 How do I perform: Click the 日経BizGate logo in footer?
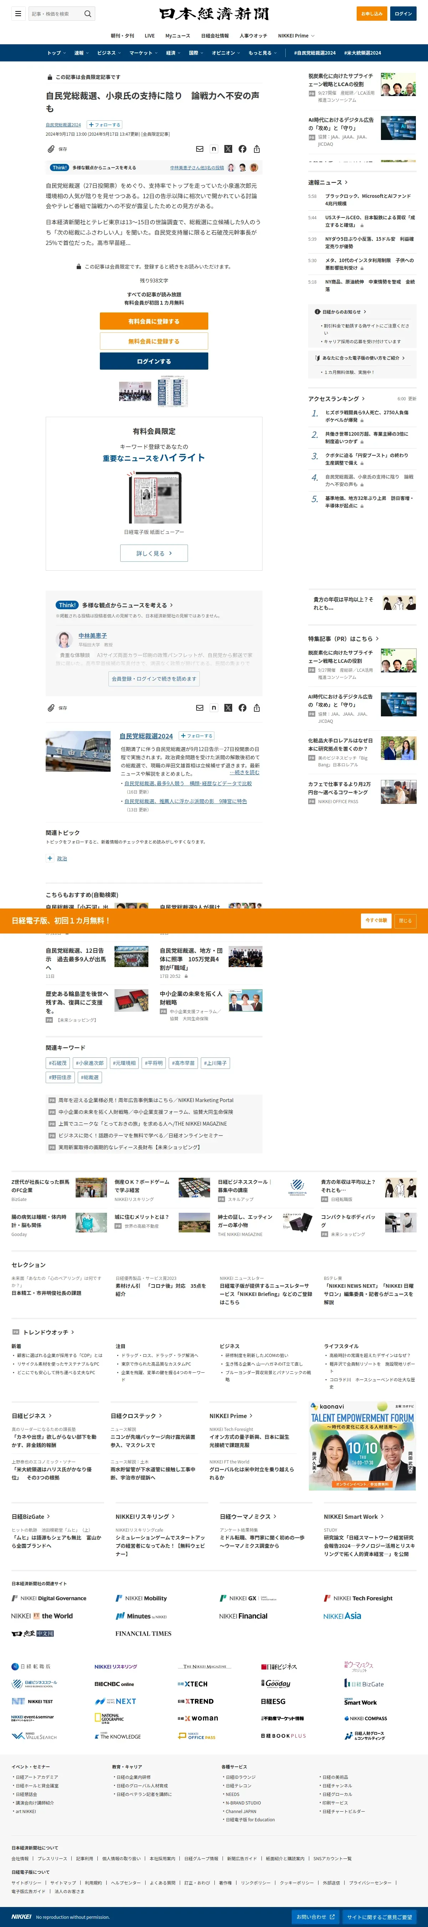(x=364, y=1684)
